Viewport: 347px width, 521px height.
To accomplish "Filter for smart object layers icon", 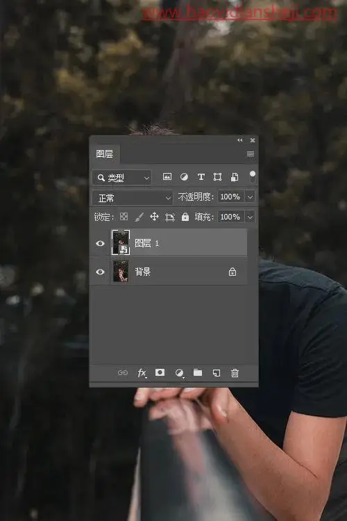I will tap(235, 176).
